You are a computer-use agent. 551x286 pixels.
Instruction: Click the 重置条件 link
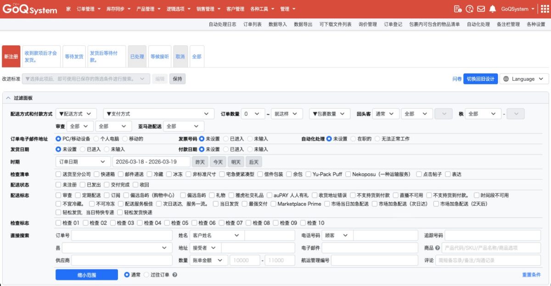coord(531,274)
